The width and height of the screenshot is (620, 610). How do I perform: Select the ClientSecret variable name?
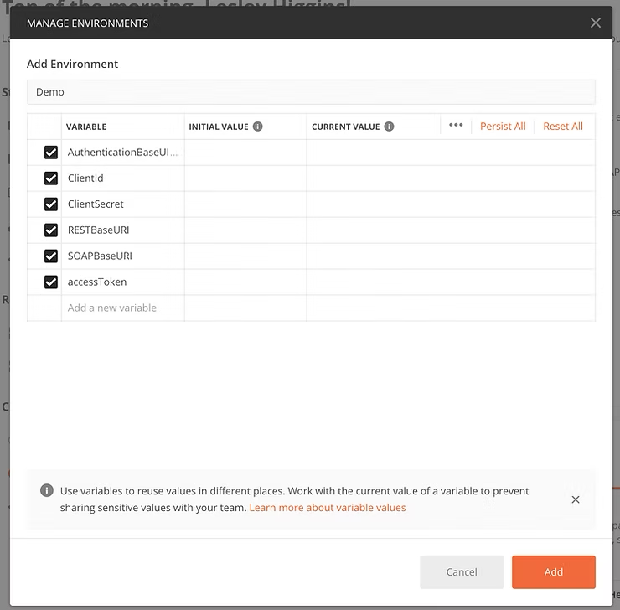click(96, 204)
